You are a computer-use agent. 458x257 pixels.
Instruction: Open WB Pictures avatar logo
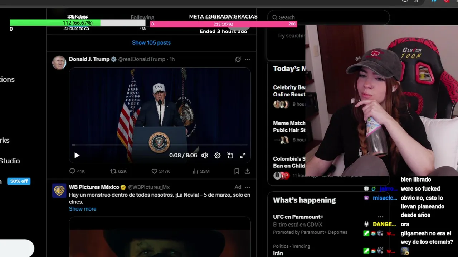pos(59,191)
